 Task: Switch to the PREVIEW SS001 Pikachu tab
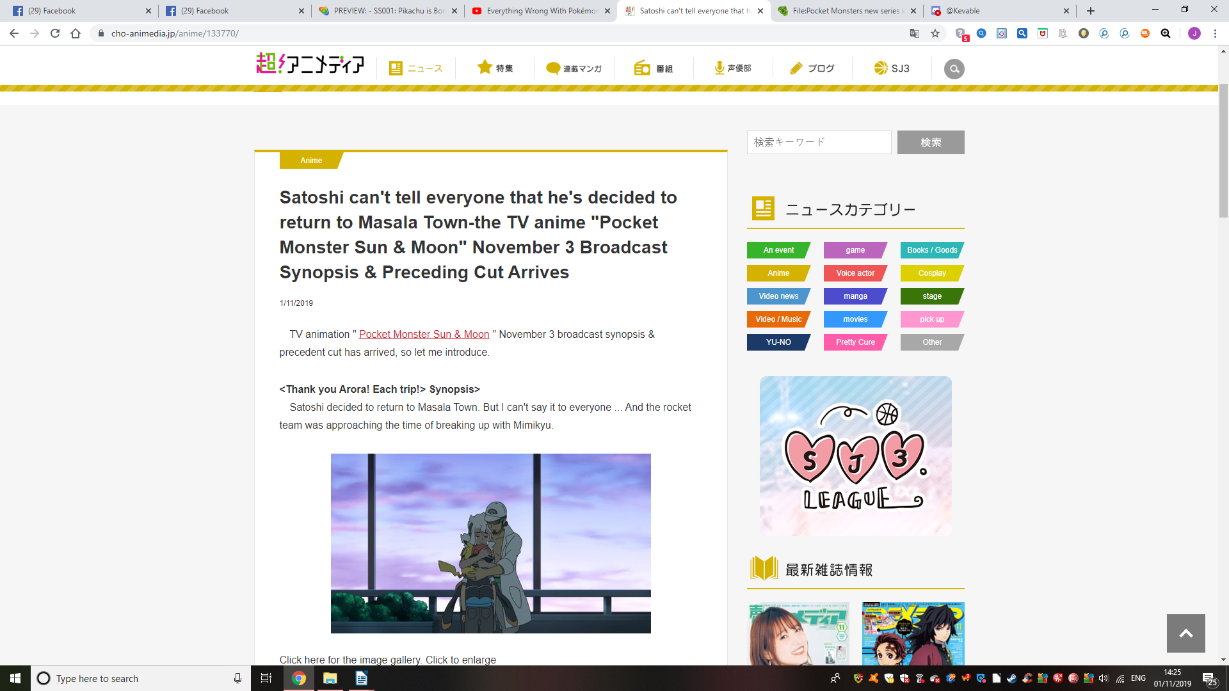point(388,11)
